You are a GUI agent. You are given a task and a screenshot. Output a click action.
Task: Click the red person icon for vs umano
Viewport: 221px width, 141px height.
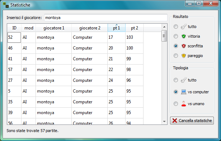(x=184, y=104)
